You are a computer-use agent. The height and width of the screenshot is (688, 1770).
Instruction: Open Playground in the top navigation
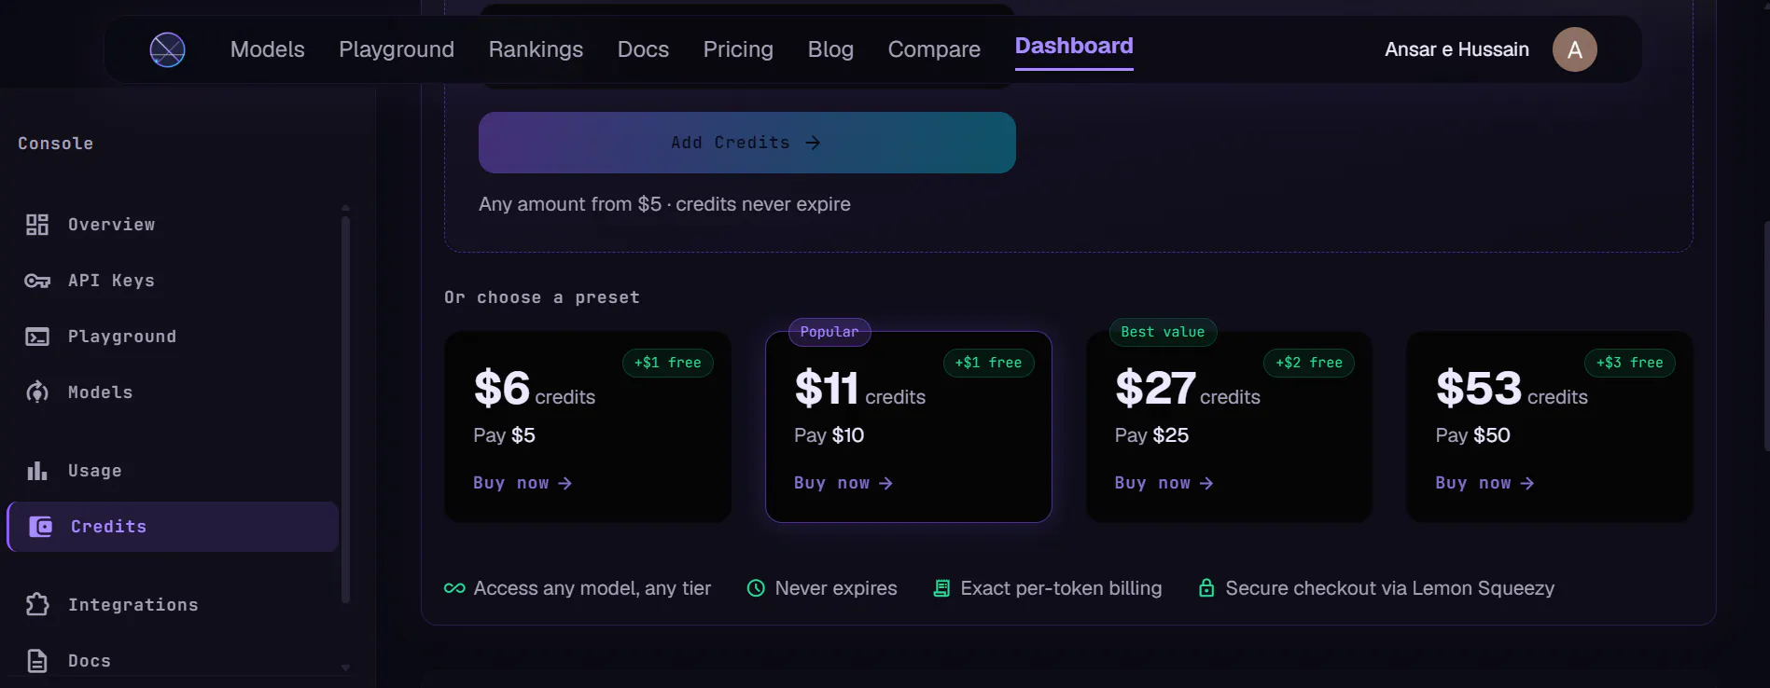click(x=397, y=49)
